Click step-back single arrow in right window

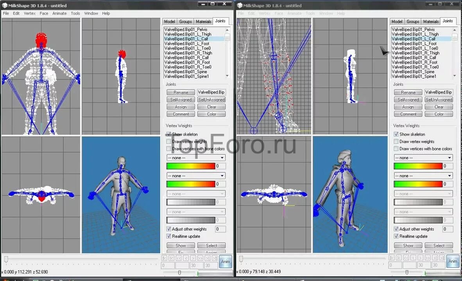413,258
